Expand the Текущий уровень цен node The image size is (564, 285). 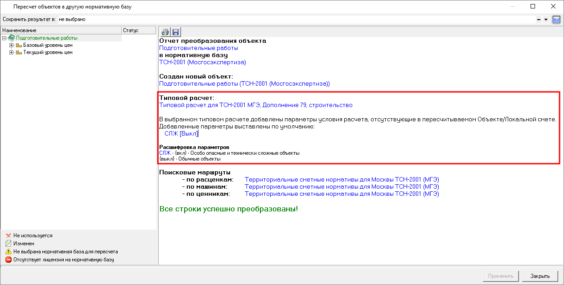point(12,53)
